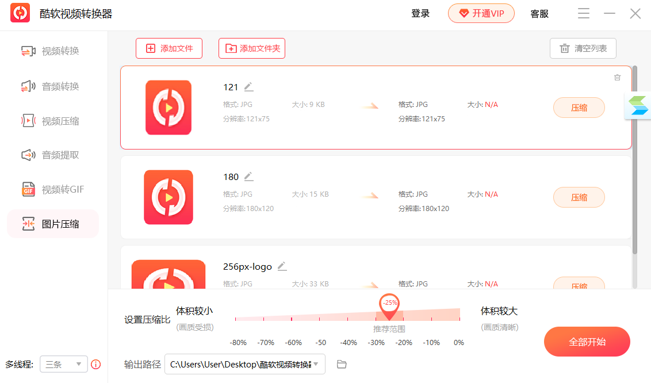Click the 体积较大 label
The width and height of the screenshot is (651, 383).
[x=499, y=311]
